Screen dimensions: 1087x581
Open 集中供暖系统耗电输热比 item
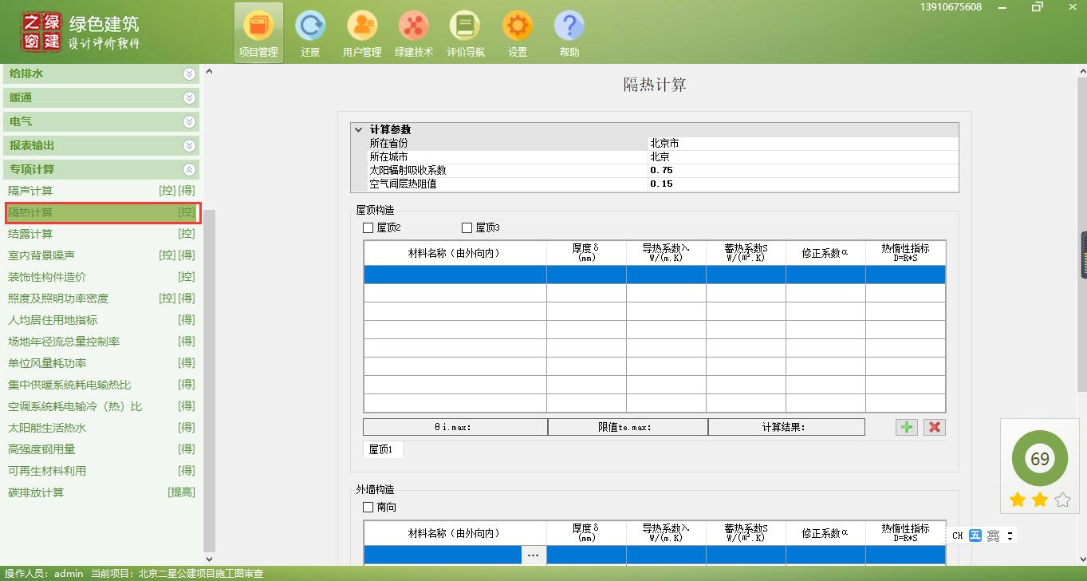tap(100, 385)
